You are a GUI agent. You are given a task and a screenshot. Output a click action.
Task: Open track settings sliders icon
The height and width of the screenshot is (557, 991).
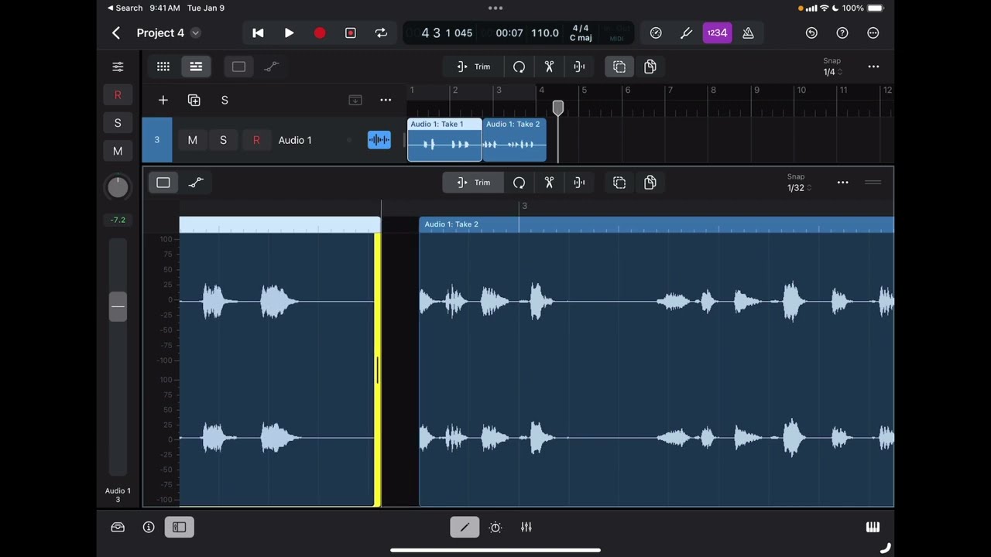[118, 67]
